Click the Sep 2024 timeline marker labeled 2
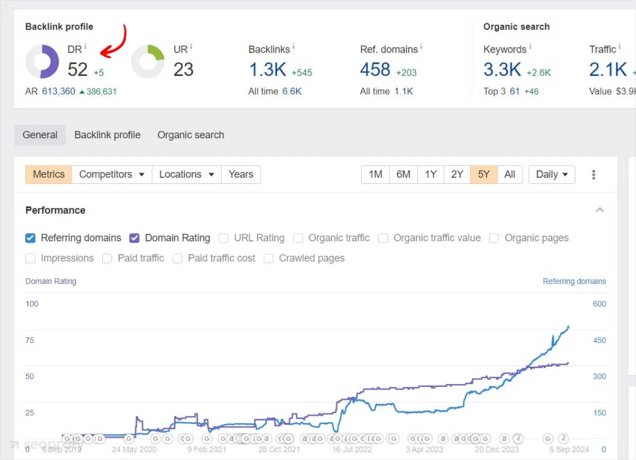Image resolution: width=636 pixels, height=460 pixels. 563,438
